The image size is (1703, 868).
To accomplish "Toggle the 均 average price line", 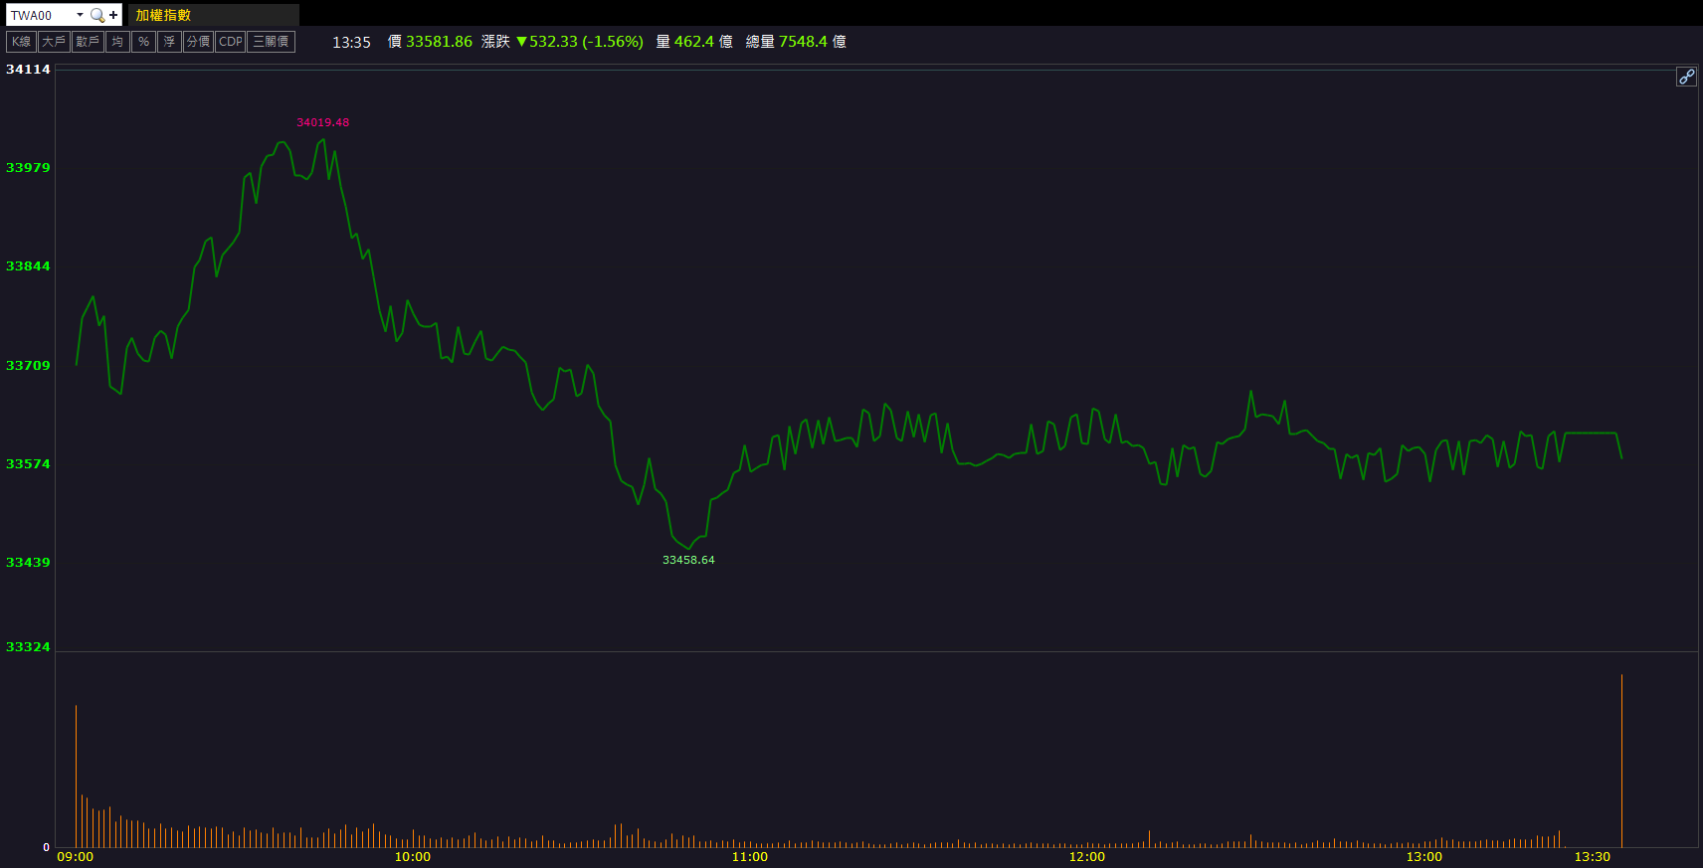I will [117, 42].
